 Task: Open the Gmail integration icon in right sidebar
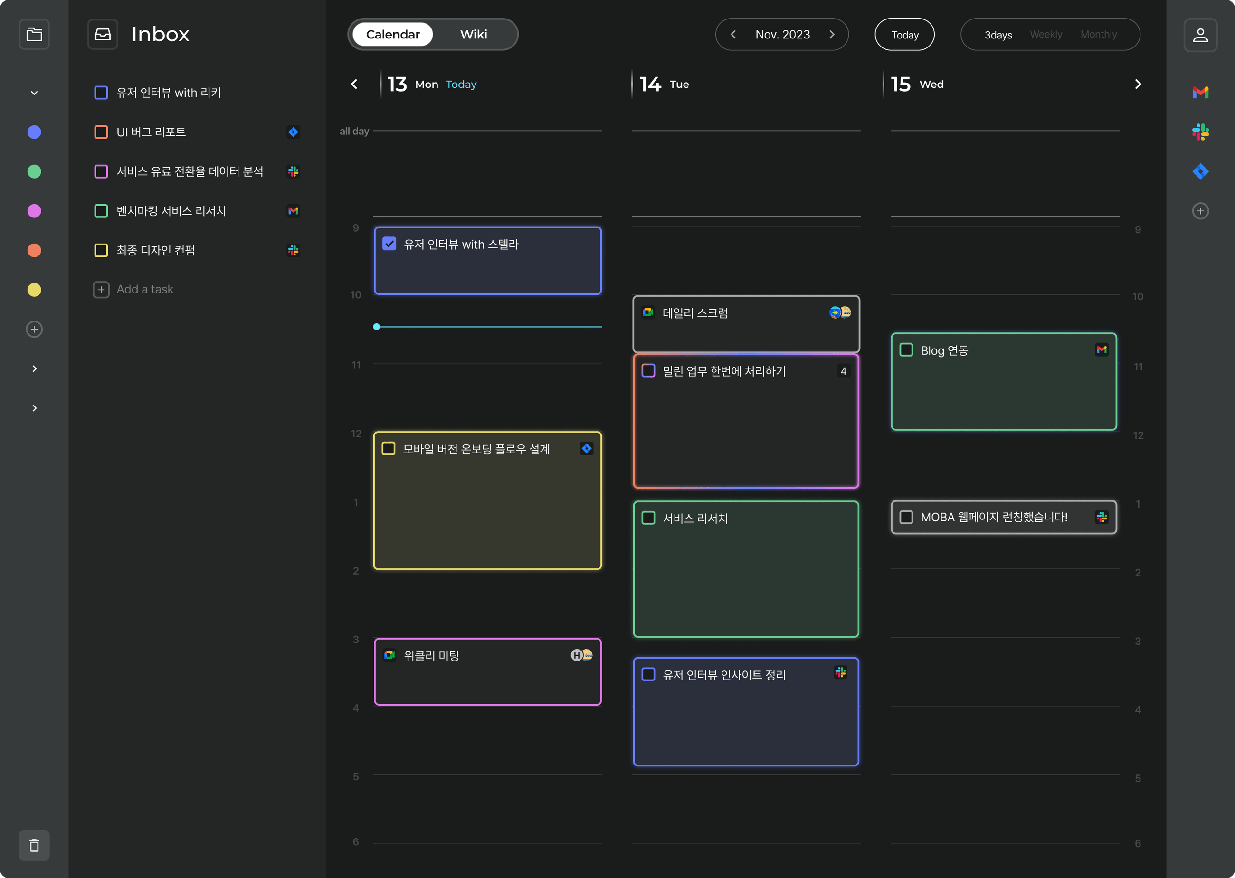click(1201, 92)
